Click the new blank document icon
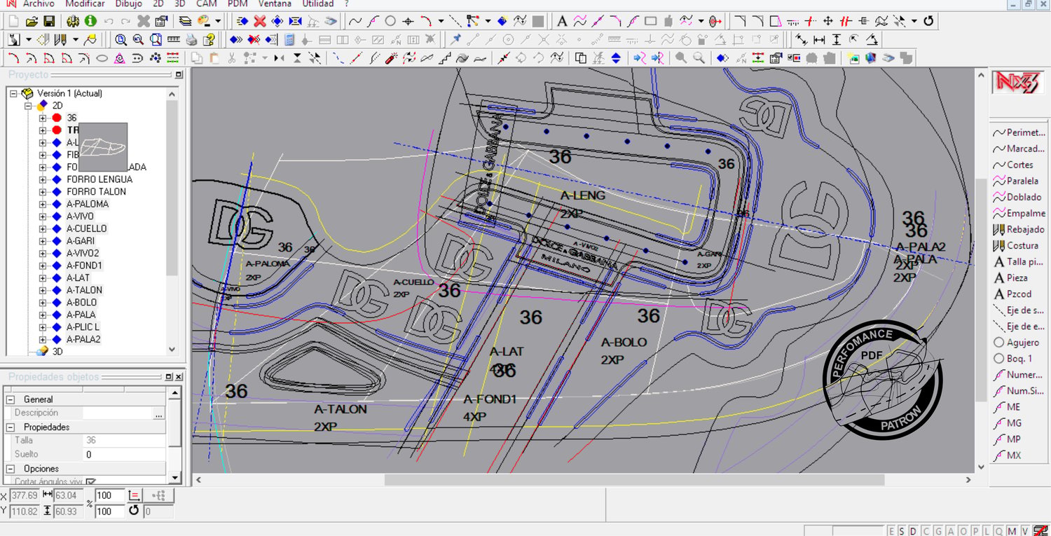The height and width of the screenshot is (536, 1051). coord(14,21)
